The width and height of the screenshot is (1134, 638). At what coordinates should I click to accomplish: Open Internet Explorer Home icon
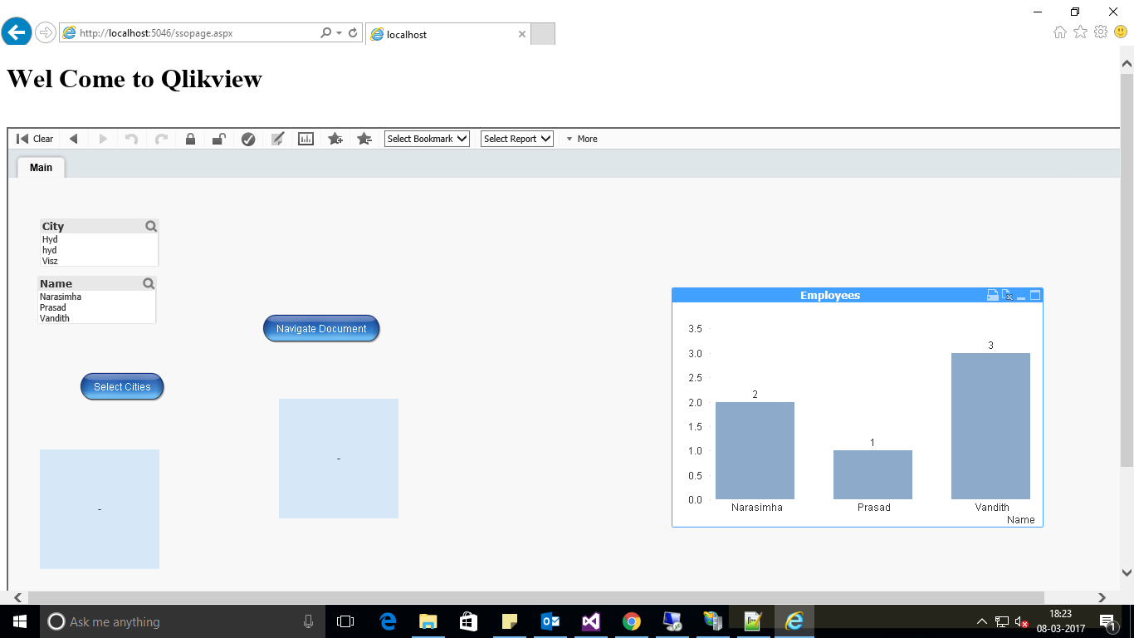point(1060,32)
